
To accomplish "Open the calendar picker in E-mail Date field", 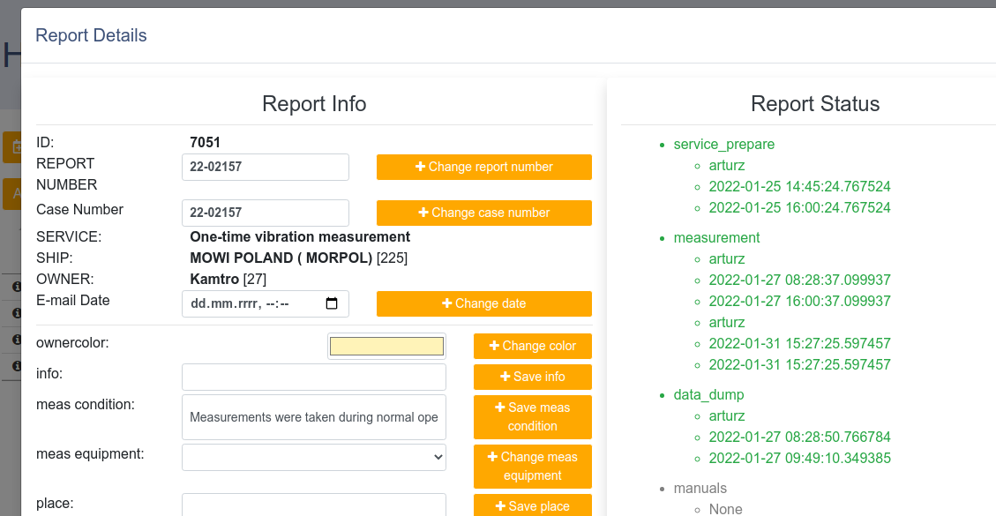I will (332, 304).
